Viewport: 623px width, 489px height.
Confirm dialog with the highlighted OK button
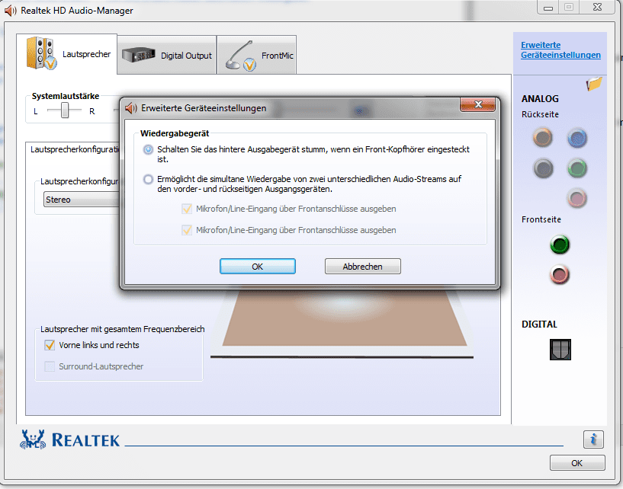[x=258, y=267]
